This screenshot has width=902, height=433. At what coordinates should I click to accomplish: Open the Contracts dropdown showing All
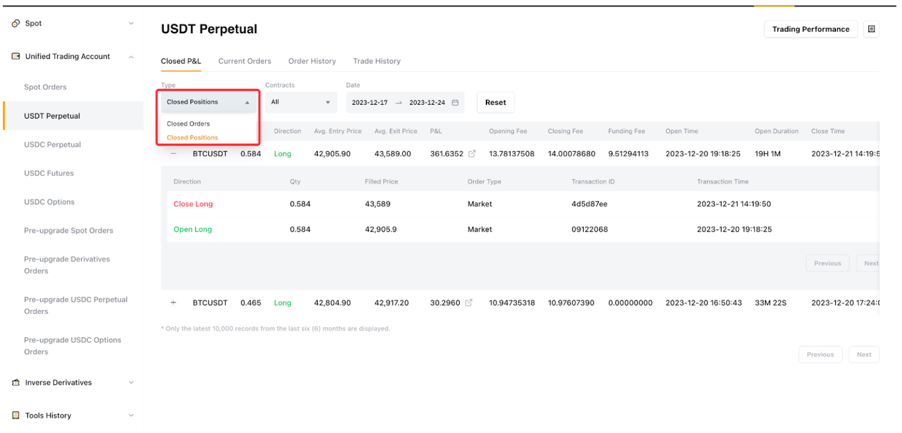[x=301, y=102]
